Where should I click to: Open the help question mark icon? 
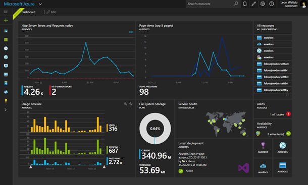(272, 4)
